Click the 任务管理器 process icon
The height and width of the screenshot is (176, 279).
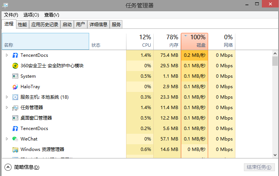[15, 108]
